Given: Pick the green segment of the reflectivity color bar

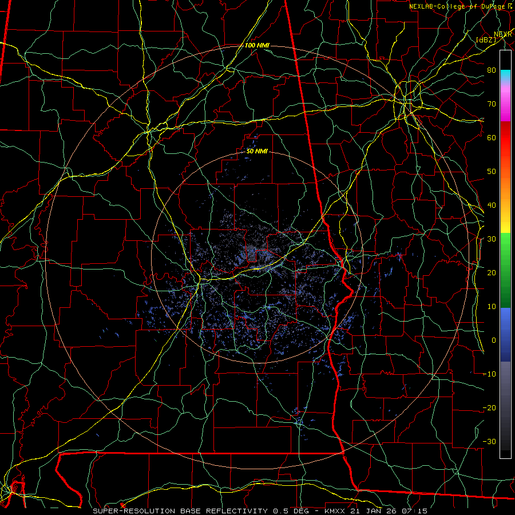Looking at the screenshot, I should (x=505, y=270).
